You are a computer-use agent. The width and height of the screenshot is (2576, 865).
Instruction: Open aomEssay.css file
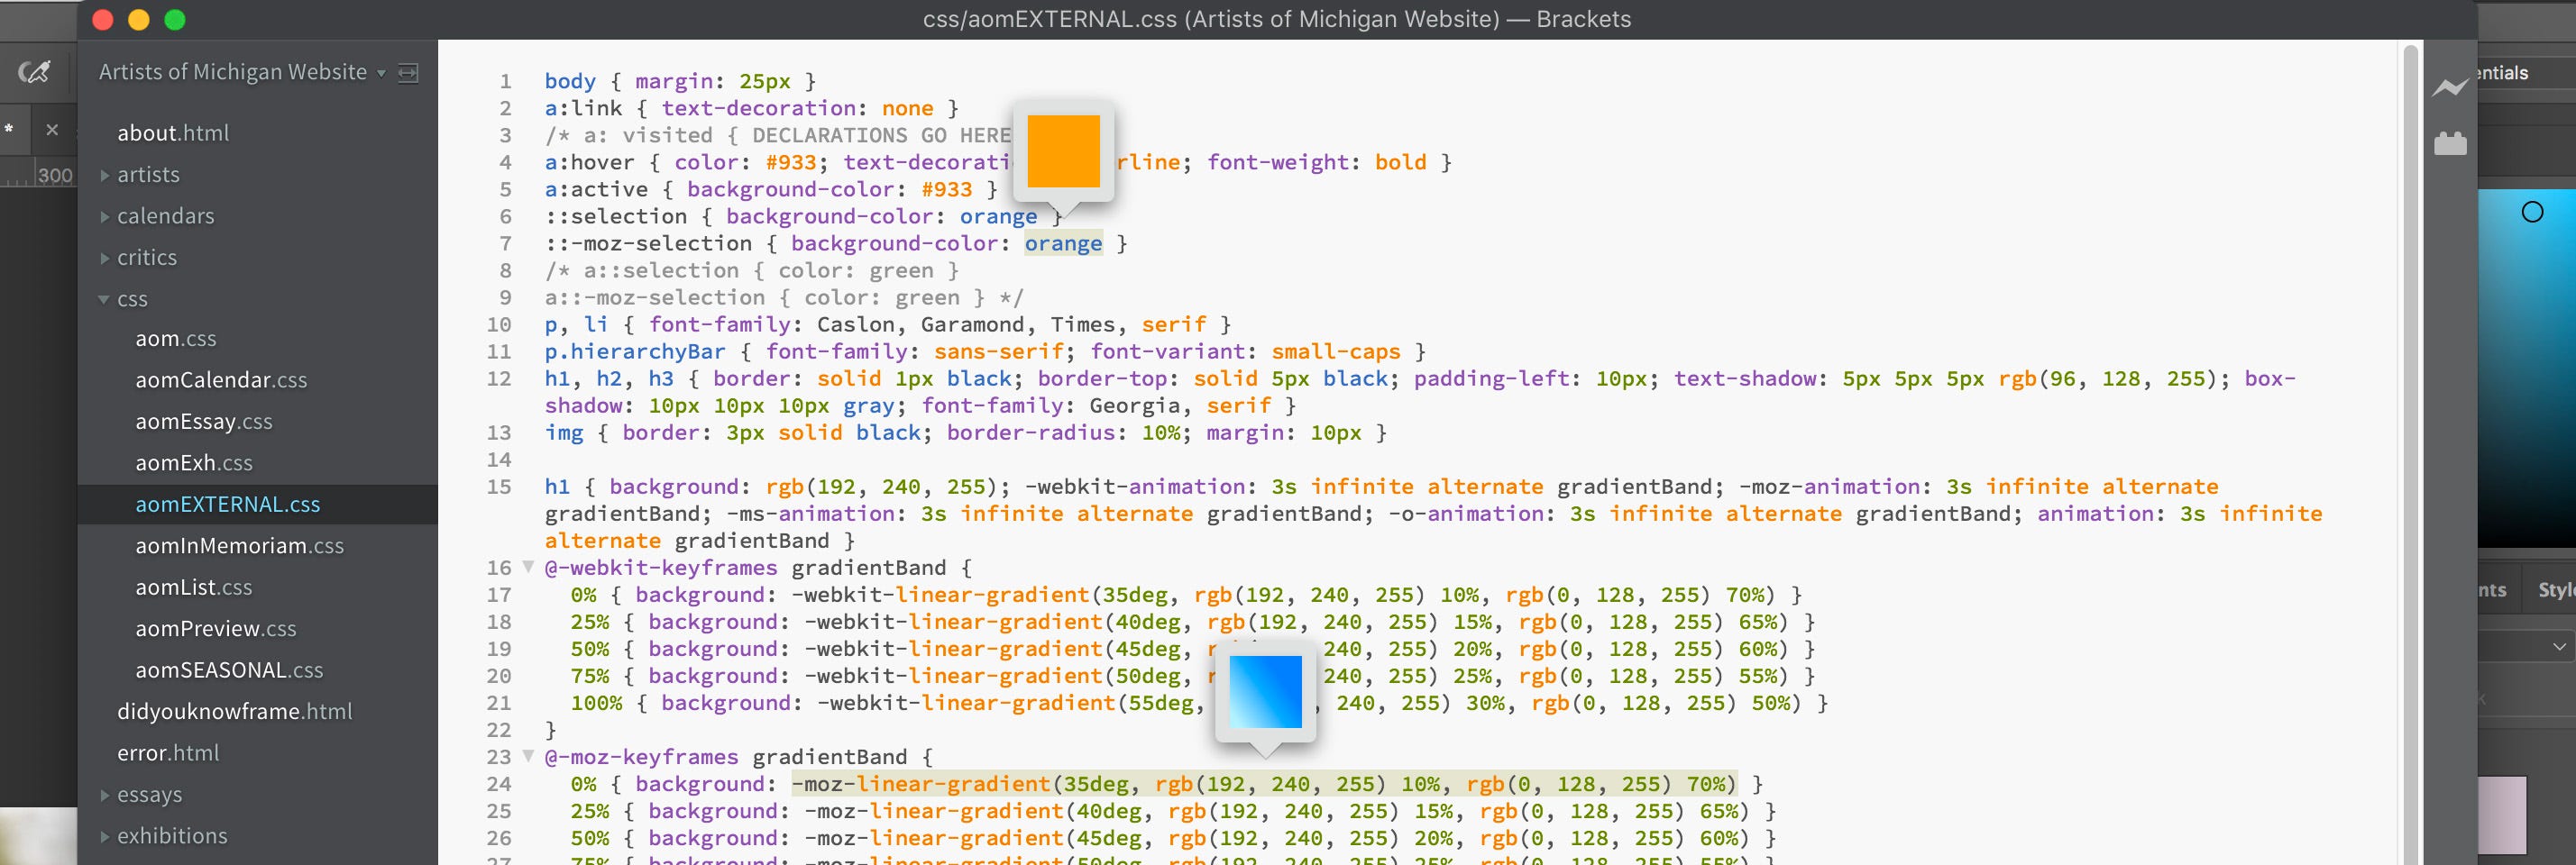(204, 422)
